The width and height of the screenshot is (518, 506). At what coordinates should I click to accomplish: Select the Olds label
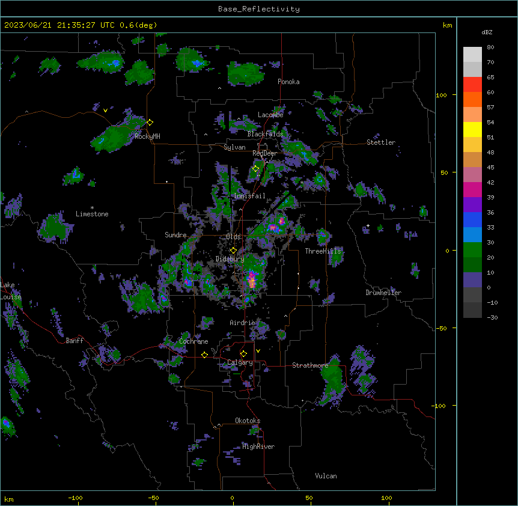(x=233, y=237)
